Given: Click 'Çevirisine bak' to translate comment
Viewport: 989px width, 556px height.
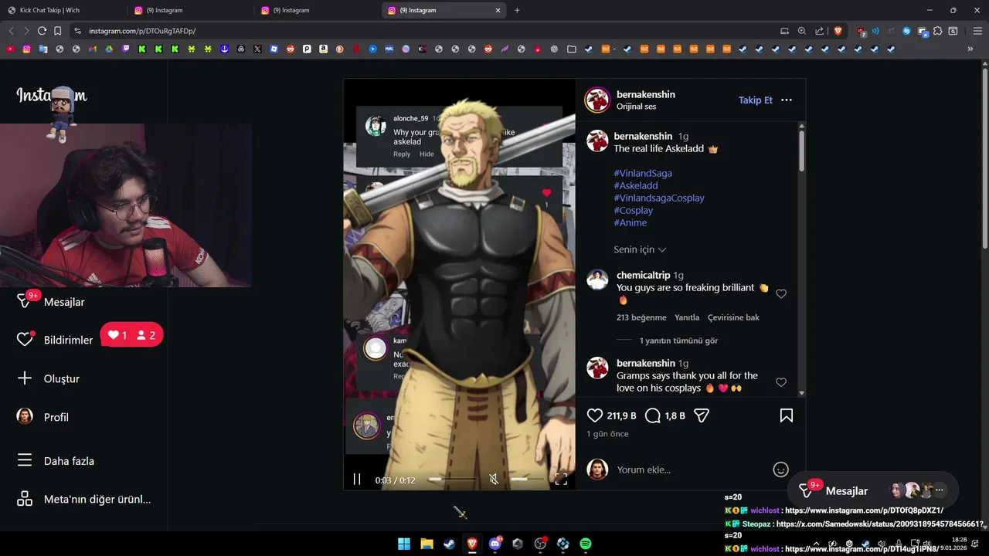Looking at the screenshot, I should click(x=733, y=317).
